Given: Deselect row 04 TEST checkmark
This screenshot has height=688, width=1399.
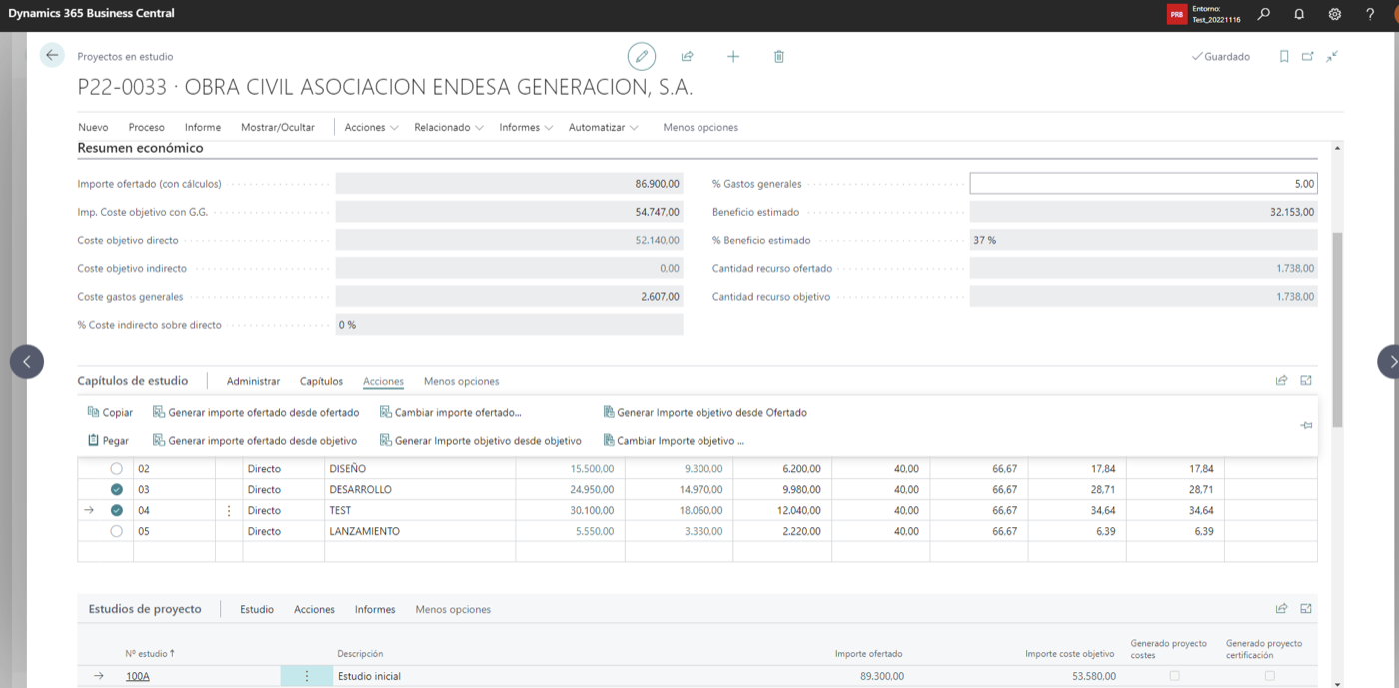Looking at the screenshot, I should click(116, 511).
